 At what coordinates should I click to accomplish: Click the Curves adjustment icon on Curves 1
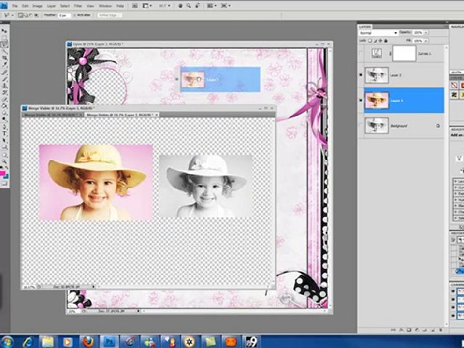click(377, 53)
